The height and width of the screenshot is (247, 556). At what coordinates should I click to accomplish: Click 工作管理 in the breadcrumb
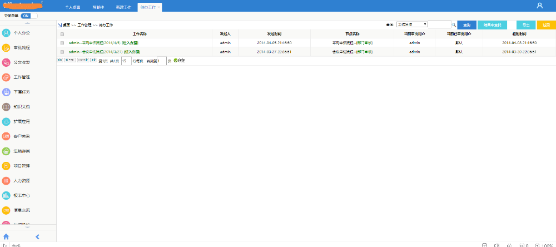[x=85, y=26]
